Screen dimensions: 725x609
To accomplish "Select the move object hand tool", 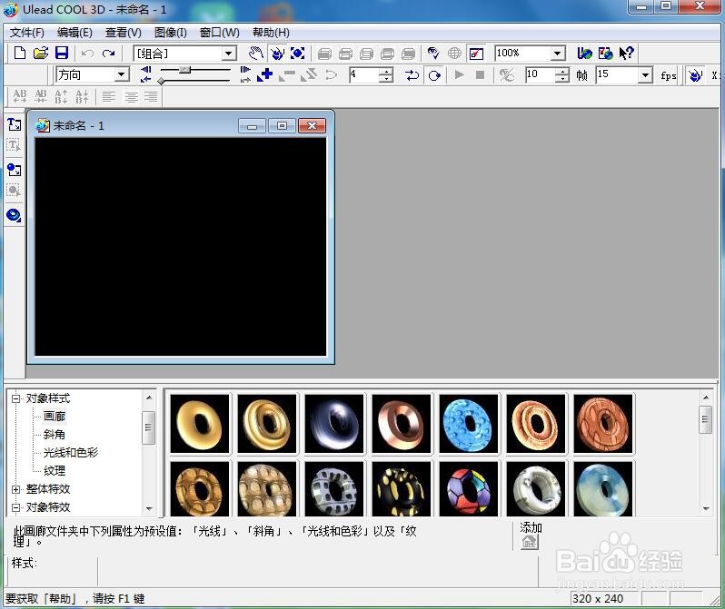I will point(255,54).
